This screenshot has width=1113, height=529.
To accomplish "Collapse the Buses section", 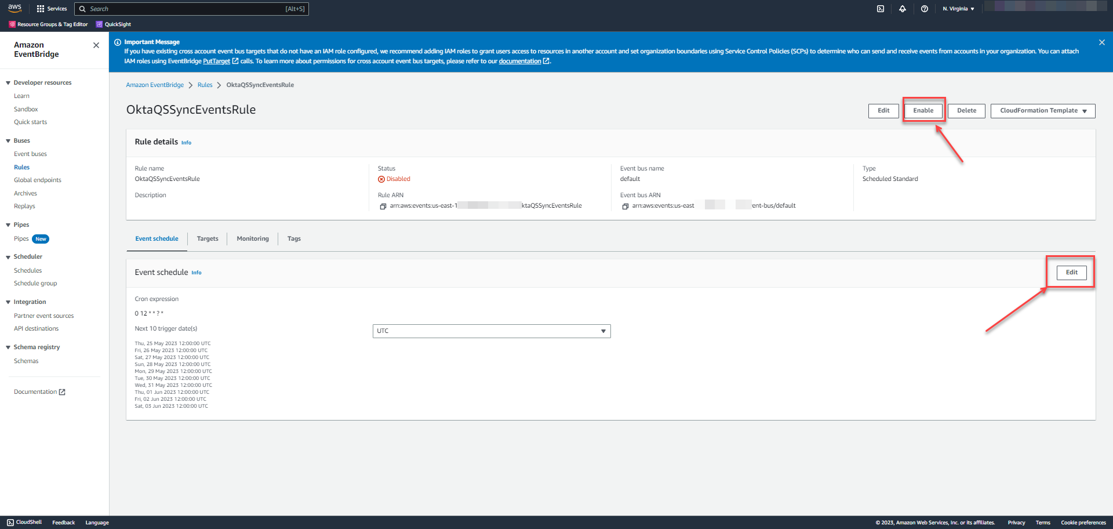I will pyautogui.click(x=8, y=141).
